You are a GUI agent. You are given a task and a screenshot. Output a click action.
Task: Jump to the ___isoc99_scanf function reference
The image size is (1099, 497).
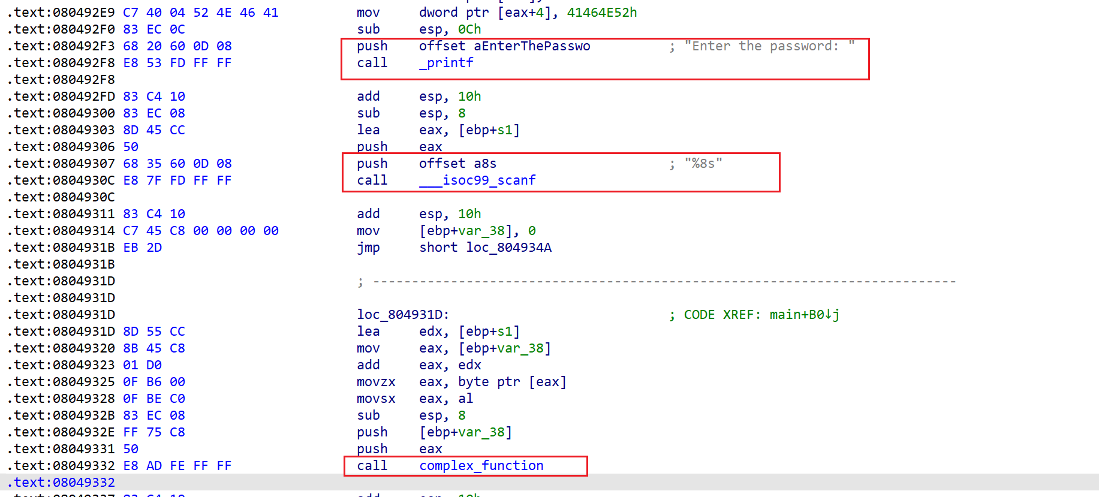tap(477, 180)
